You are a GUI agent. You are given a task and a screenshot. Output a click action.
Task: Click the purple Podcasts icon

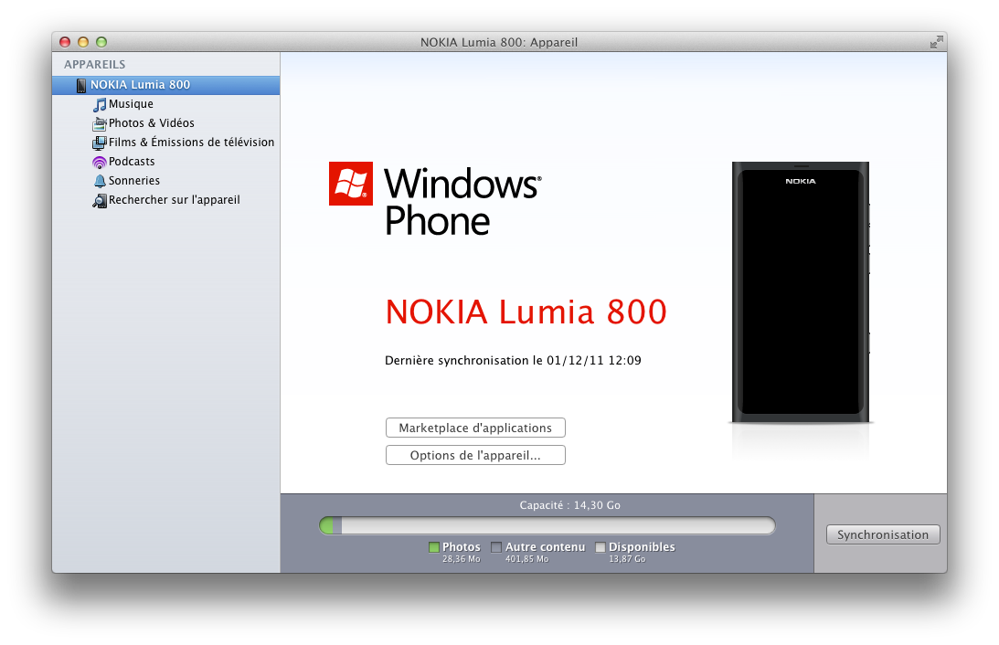point(100,163)
